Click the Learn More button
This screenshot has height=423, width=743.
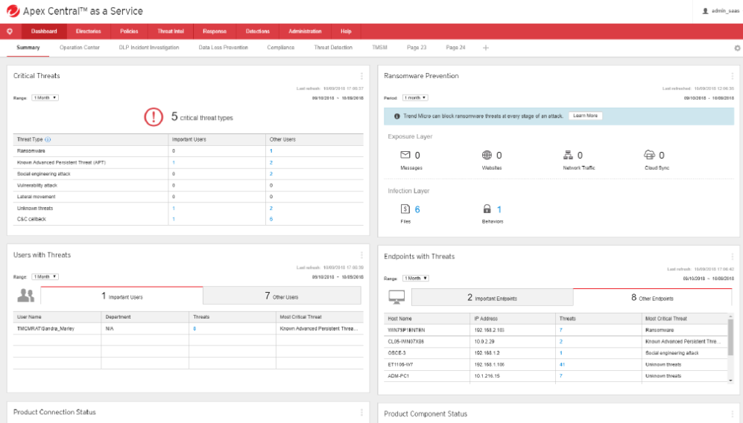585,115
